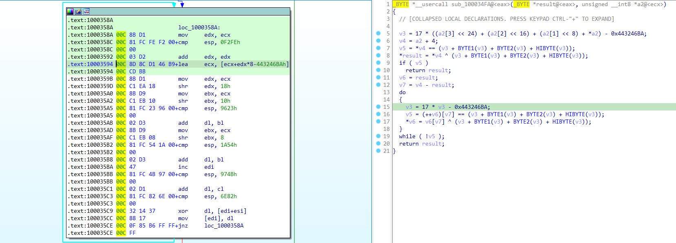Click the edit node pencil icon

(78, 12)
